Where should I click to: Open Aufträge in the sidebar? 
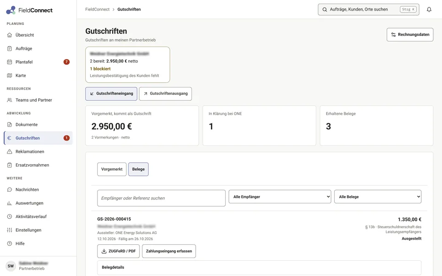(38, 48)
